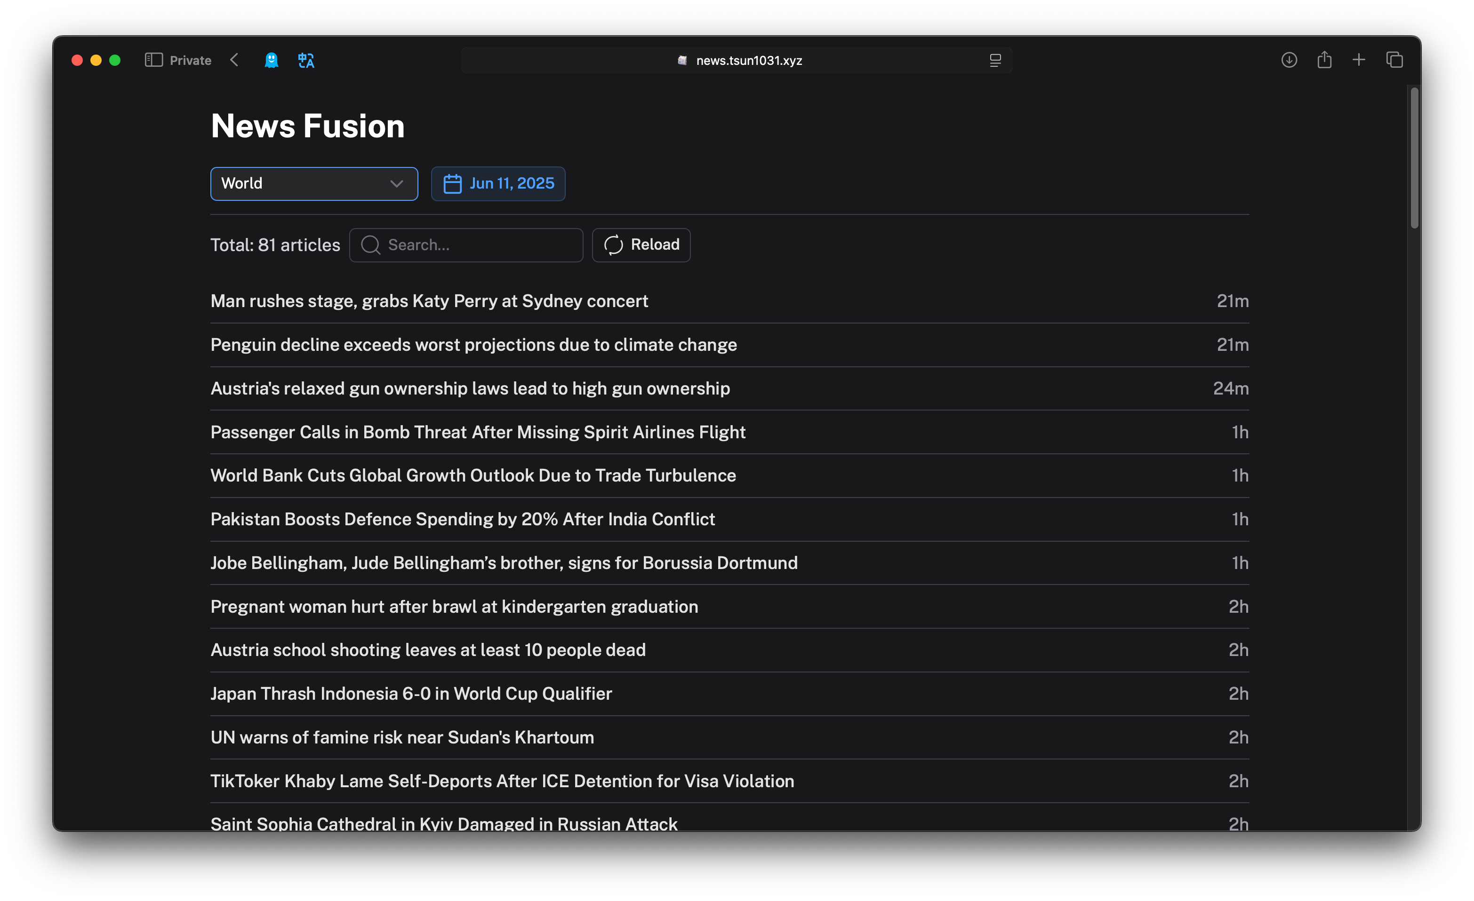Open the Share icon
This screenshot has height=901, width=1474.
1324,60
